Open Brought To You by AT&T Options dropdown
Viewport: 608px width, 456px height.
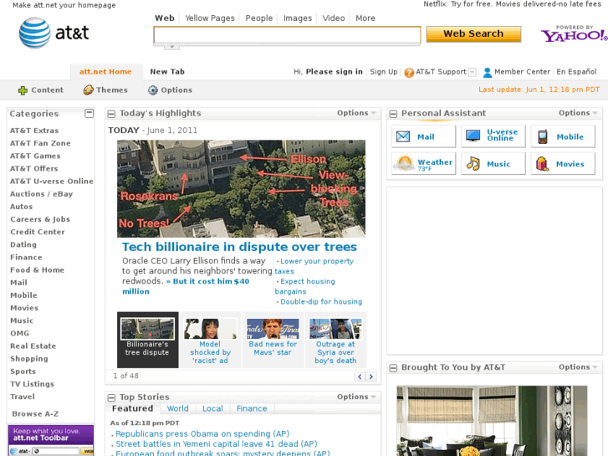pos(578,367)
